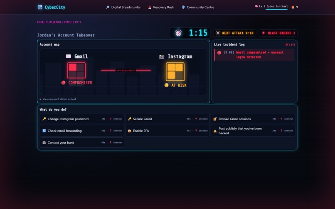This screenshot has width=335, height=209.
Task: Click the AT RISK status text
Action: point(179,85)
